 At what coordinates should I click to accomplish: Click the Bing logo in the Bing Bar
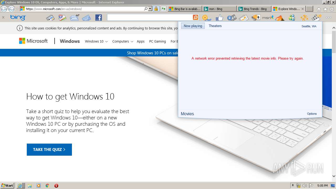(x=18, y=18)
